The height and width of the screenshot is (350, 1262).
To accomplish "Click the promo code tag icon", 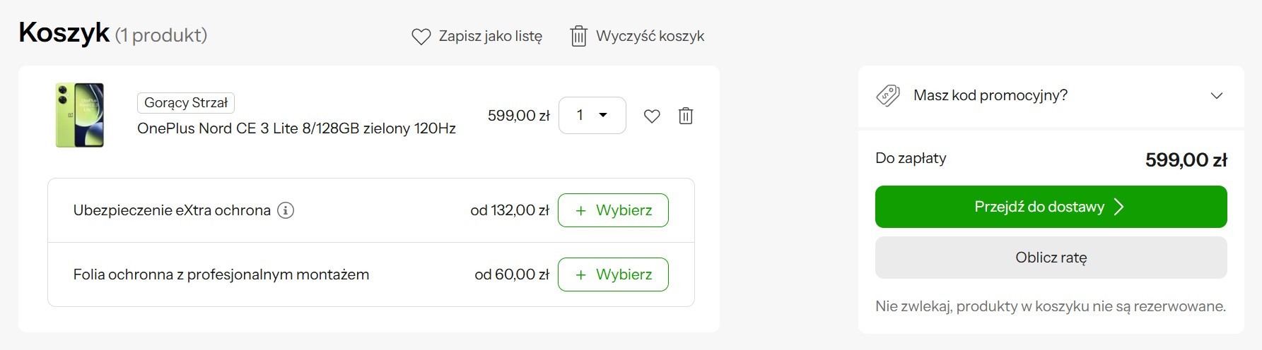I will click(888, 95).
